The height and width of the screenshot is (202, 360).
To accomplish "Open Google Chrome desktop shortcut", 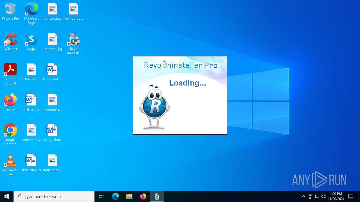I will pos(10,135).
